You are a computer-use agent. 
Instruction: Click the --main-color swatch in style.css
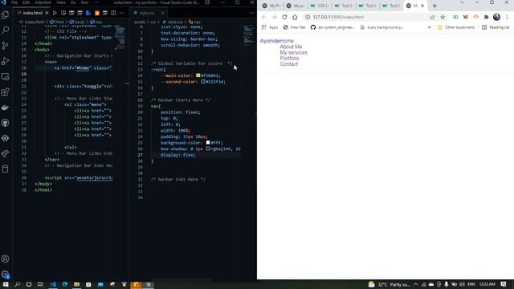click(198, 75)
